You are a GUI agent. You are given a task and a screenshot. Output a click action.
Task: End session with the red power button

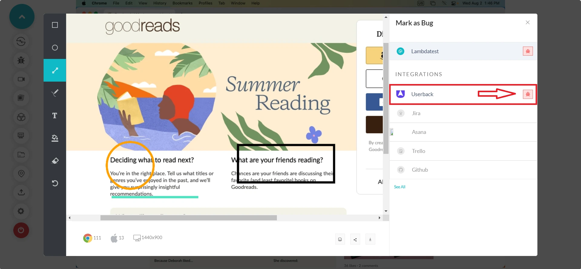coord(21,230)
